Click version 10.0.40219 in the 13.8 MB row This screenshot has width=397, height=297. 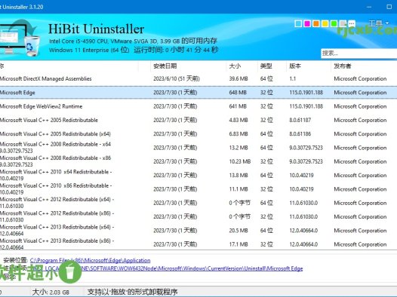coord(301,175)
